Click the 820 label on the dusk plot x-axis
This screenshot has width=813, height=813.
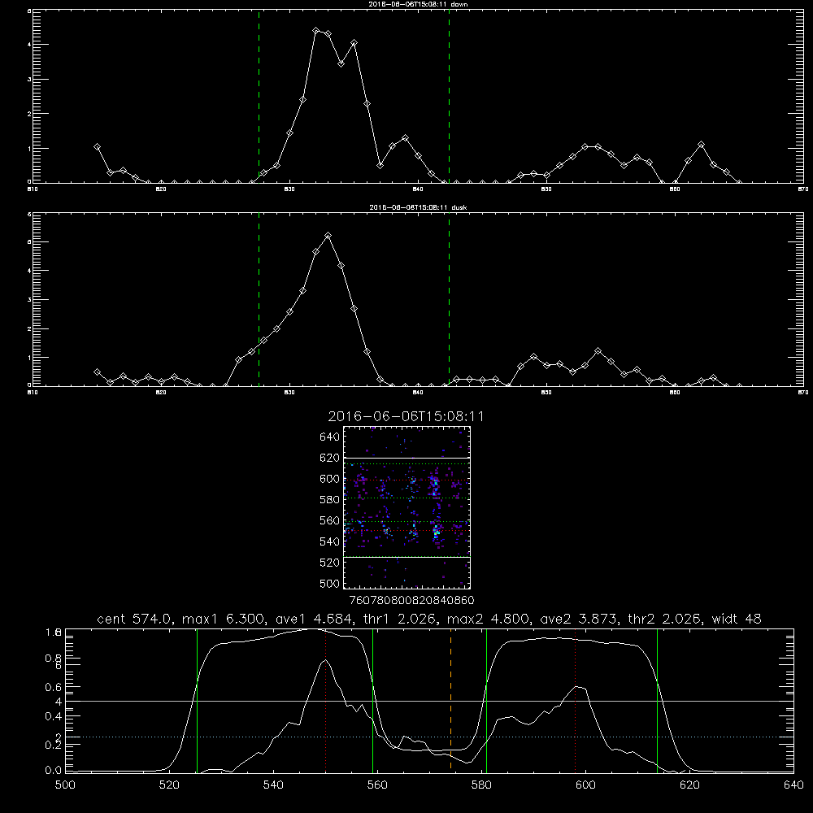click(161, 393)
